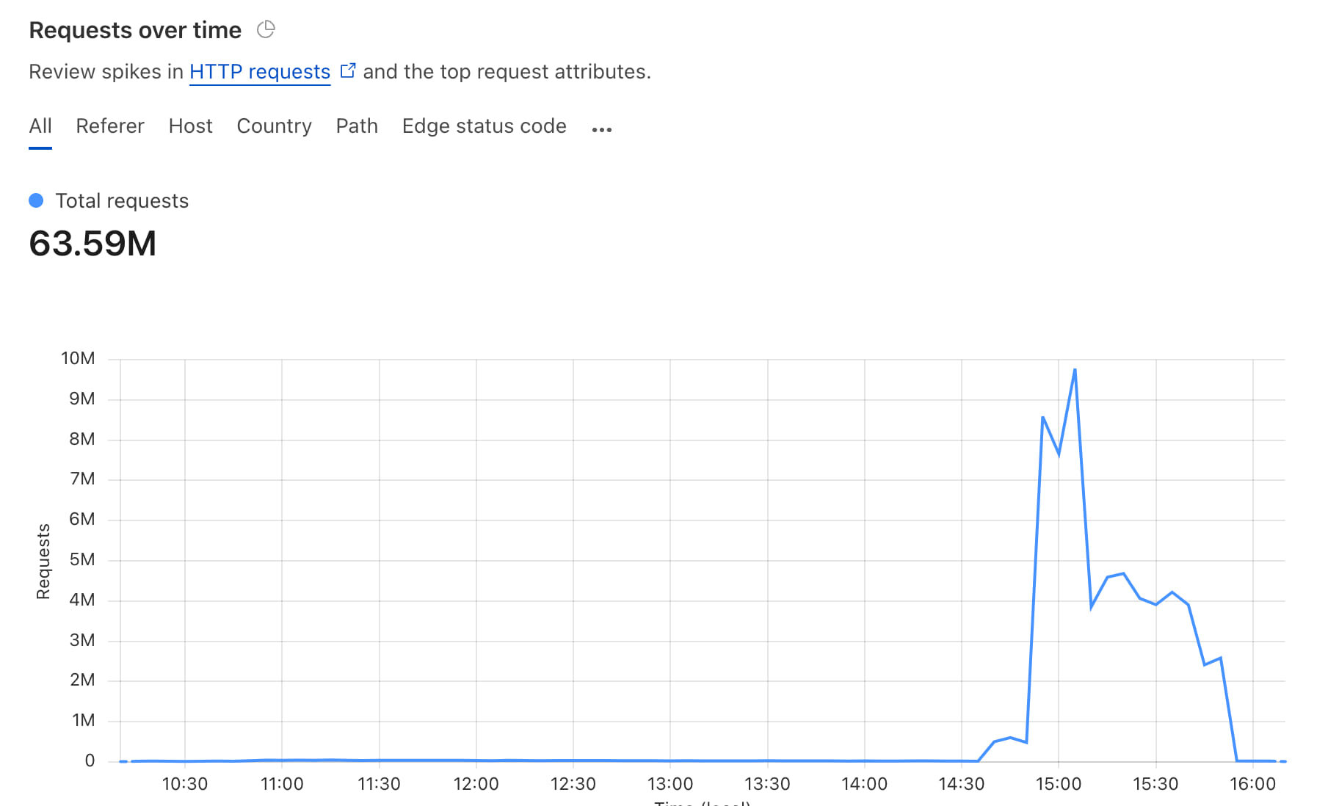Open the HTTP requests link
Image resolution: width=1339 pixels, height=806 pixels.
[x=260, y=72]
